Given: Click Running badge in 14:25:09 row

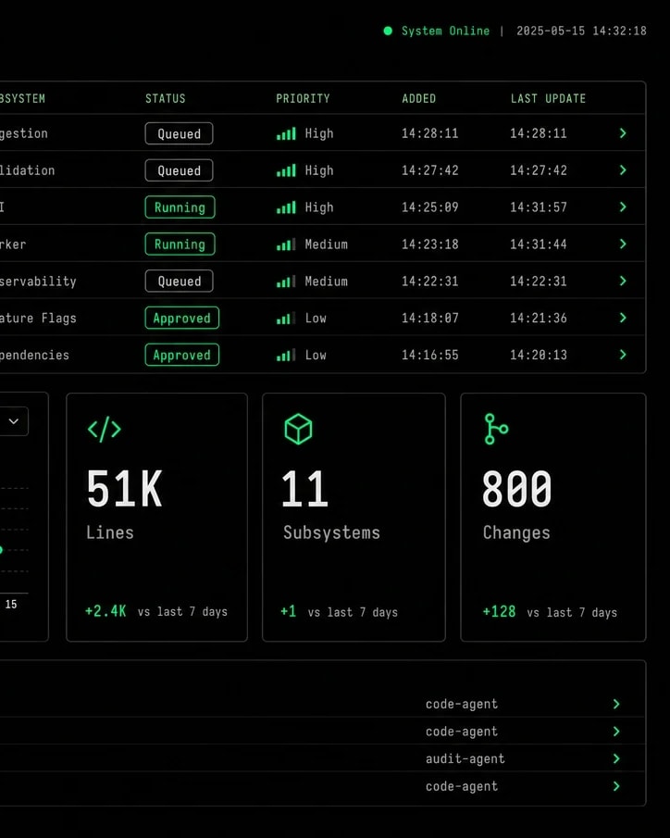Looking at the screenshot, I should (x=180, y=207).
